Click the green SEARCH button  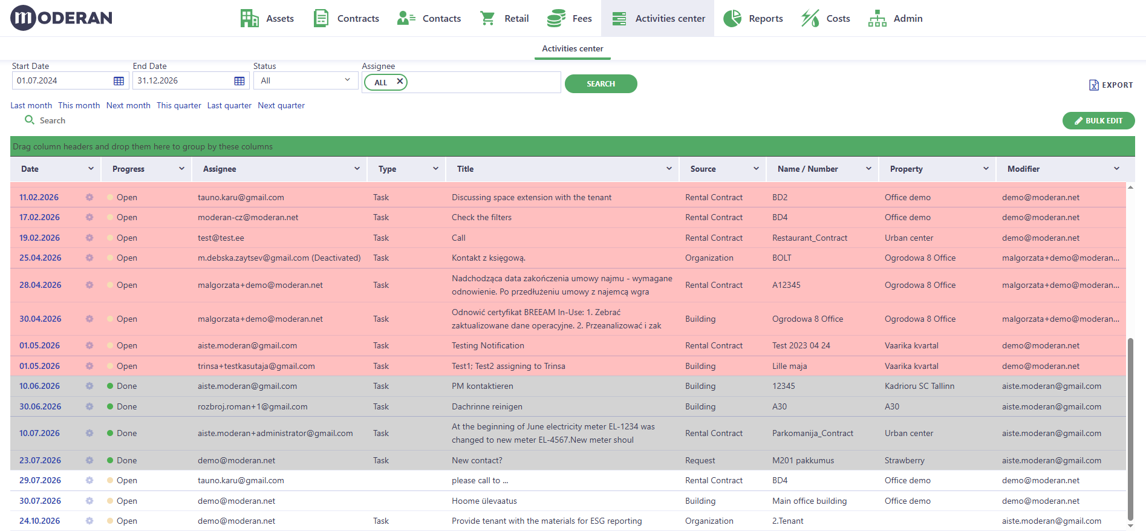click(601, 83)
